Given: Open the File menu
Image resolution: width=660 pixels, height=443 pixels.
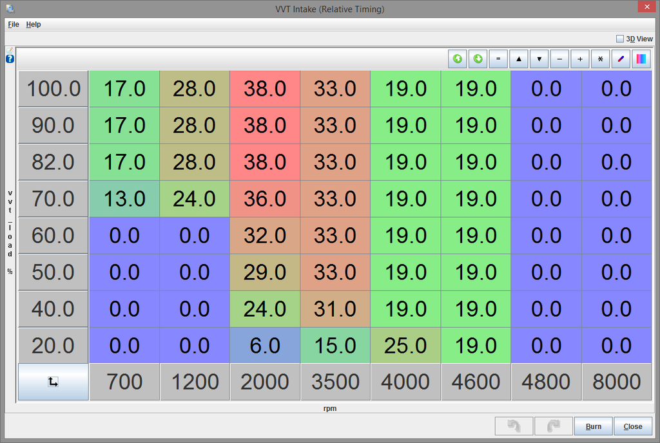Looking at the screenshot, I should pos(14,24).
